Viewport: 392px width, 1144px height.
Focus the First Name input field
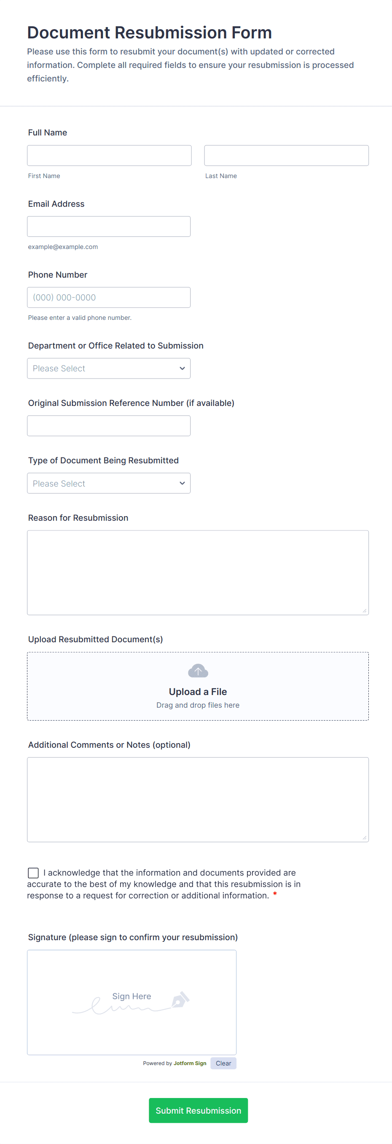pyautogui.click(x=109, y=155)
